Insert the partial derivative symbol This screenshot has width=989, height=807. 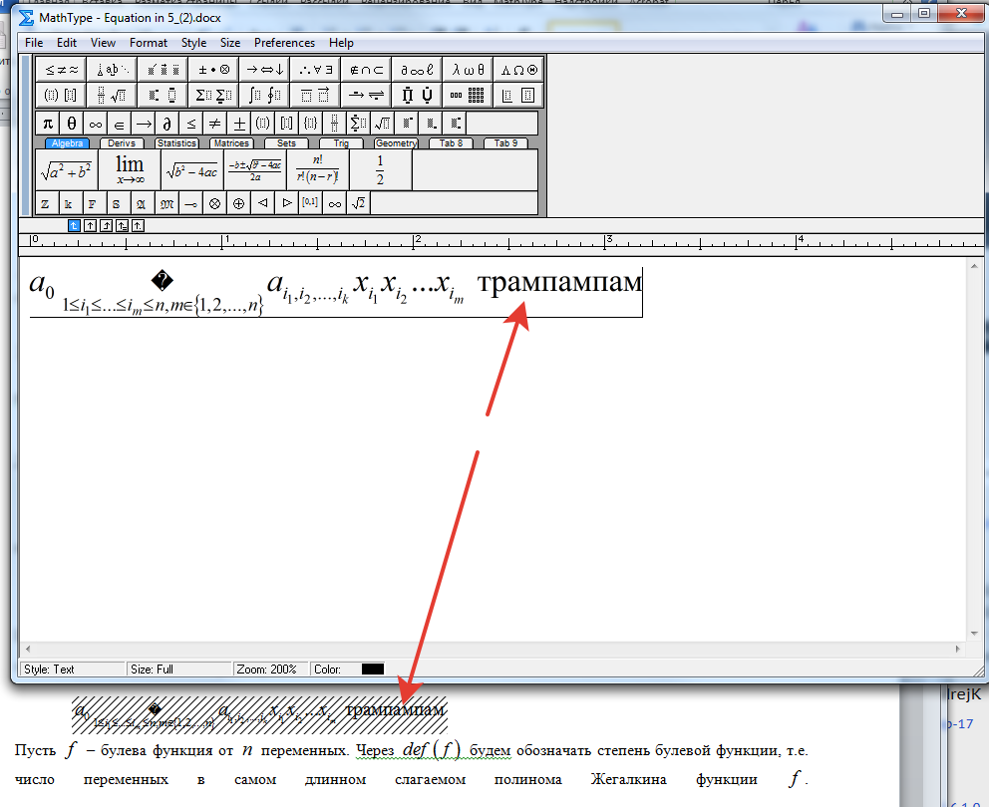167,123
